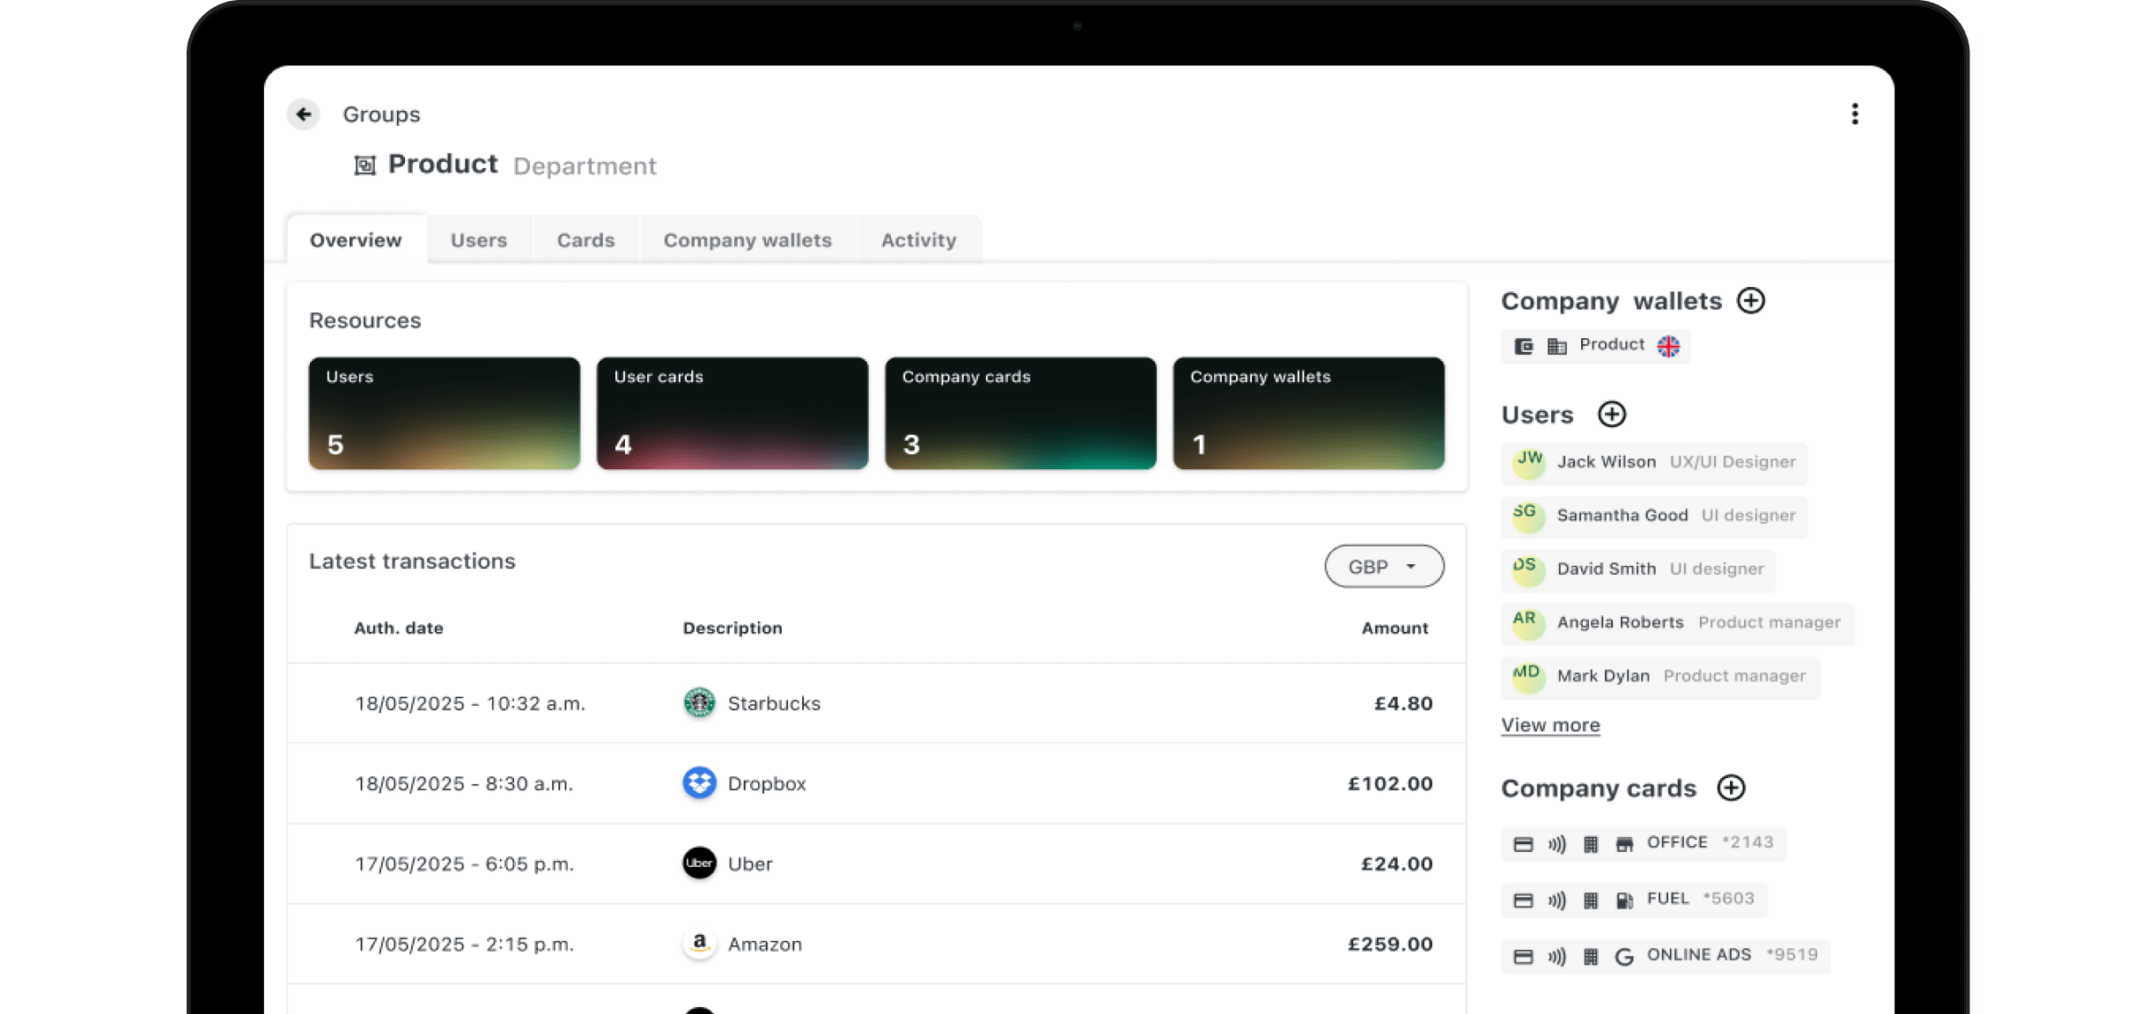Viewport: 2141px width, 1014px height.
Task: Select the Starbucks transaction description
Action: click(774, 703)
